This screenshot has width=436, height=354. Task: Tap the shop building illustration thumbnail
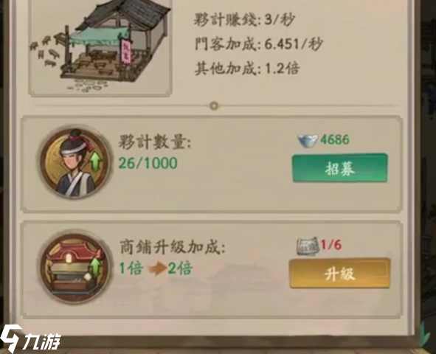tap(100, 47)
